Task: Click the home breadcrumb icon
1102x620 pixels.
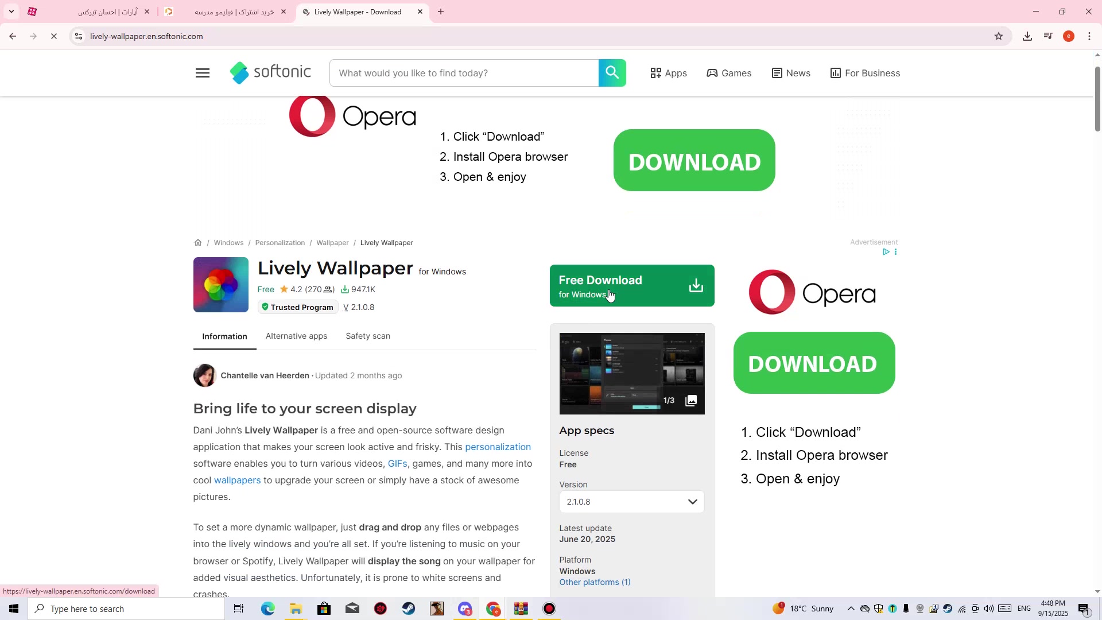Action: point(198,242)
